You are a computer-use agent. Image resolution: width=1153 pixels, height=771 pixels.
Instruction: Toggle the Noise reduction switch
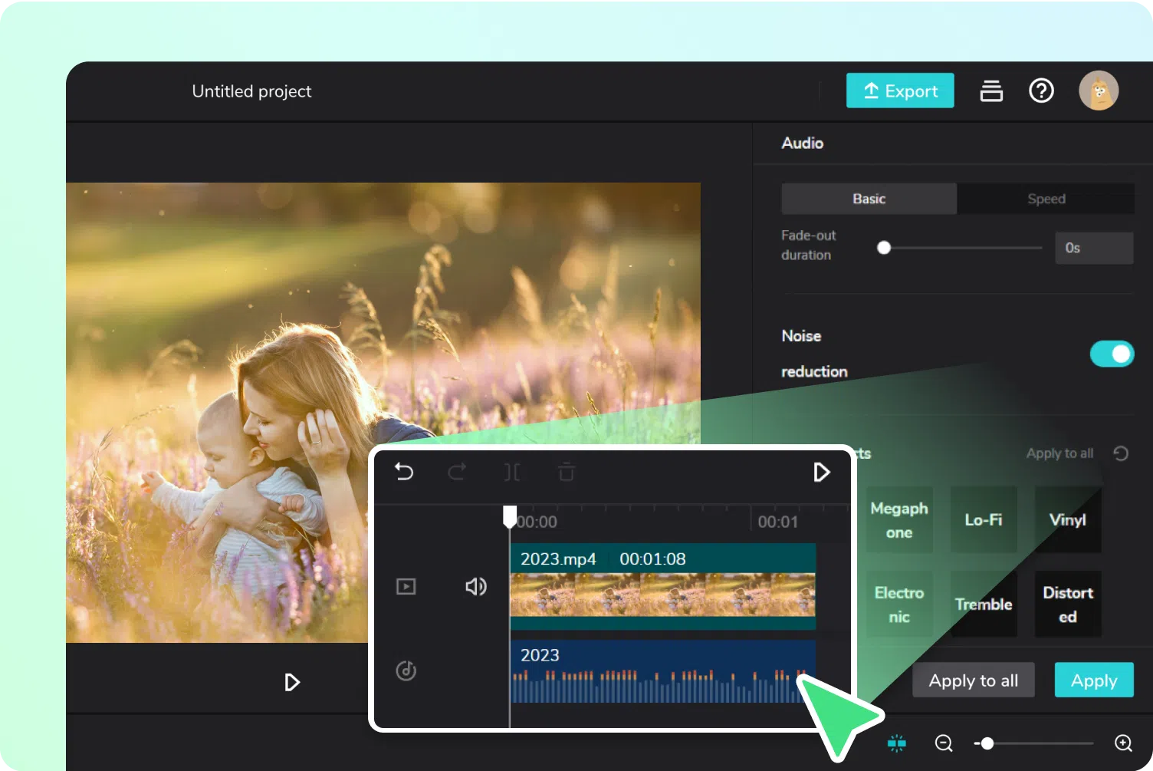1112,354
